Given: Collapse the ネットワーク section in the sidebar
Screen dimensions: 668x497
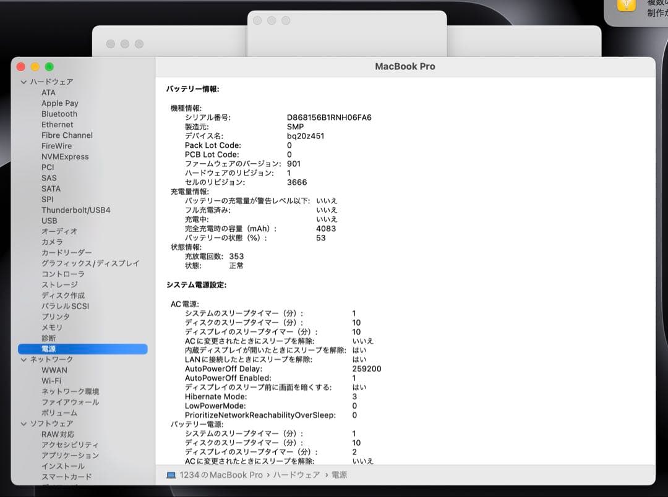Looking at the screenshot, I should click(23, 359).
